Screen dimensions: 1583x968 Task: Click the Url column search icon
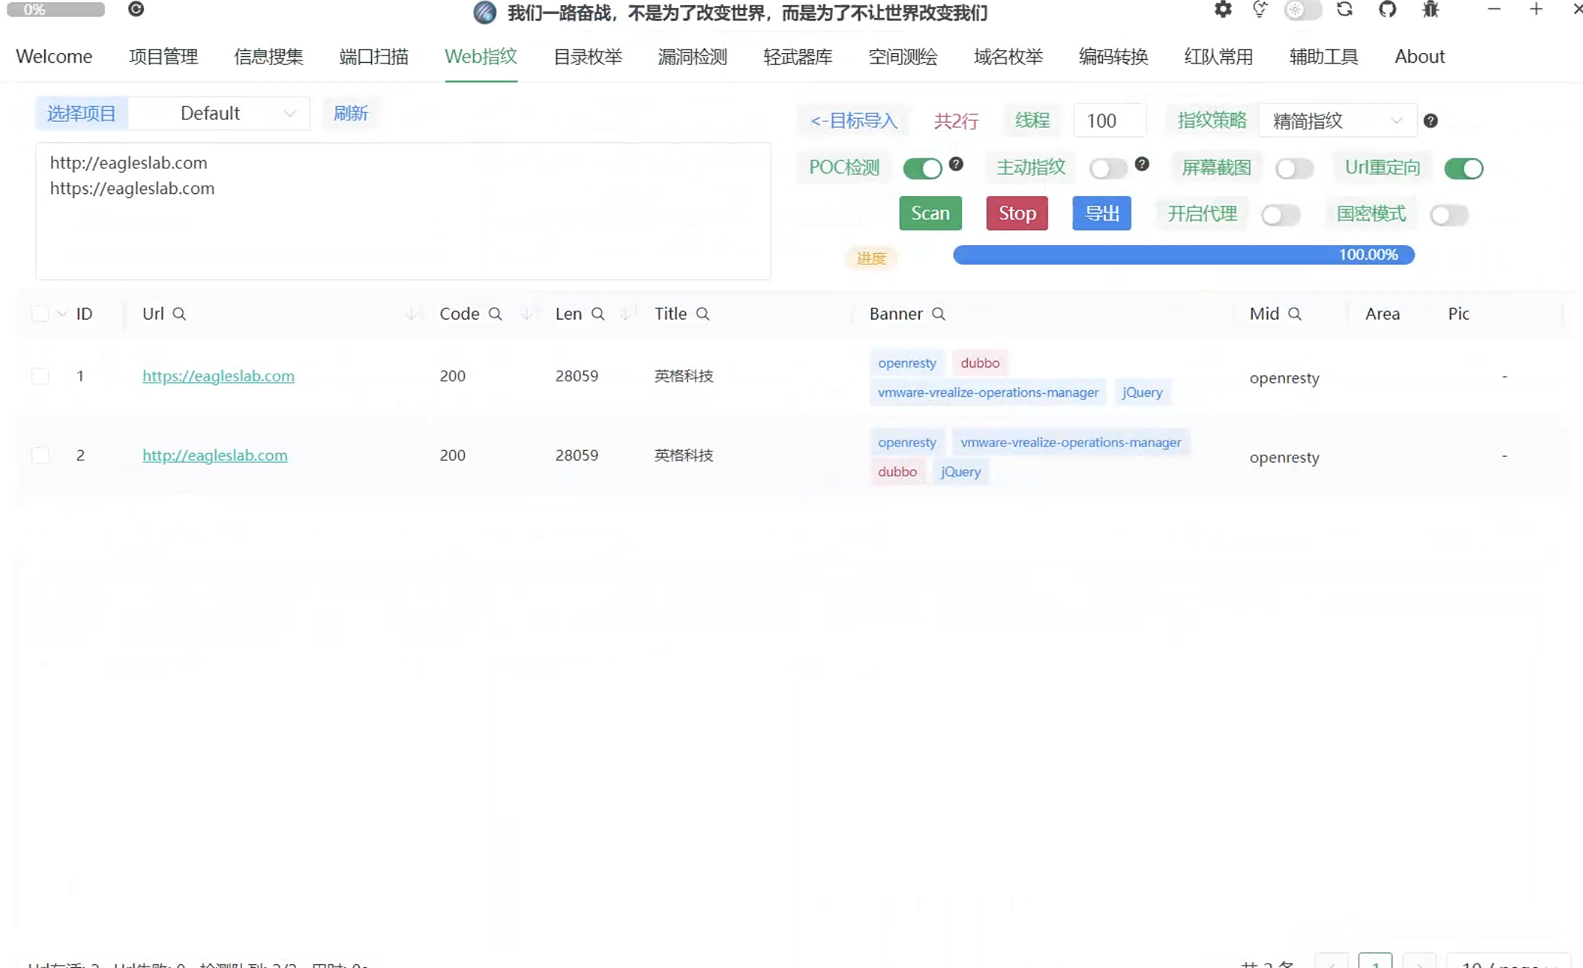click(x=179, y=314)
